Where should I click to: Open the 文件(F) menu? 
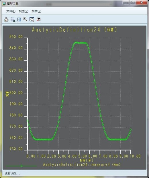tap(11, 11)
